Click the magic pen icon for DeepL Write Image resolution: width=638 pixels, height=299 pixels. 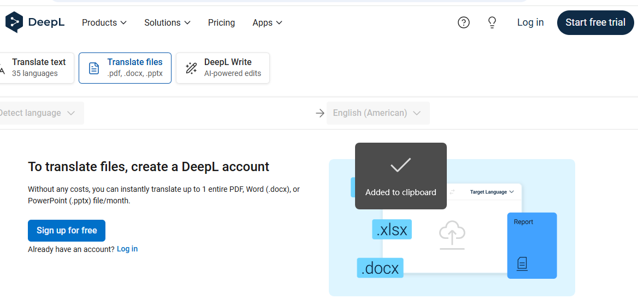191,68
